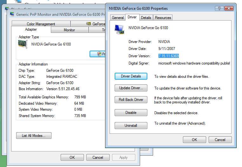
Task: Click the driver date 9/11/2007
Action: [167, 49]
